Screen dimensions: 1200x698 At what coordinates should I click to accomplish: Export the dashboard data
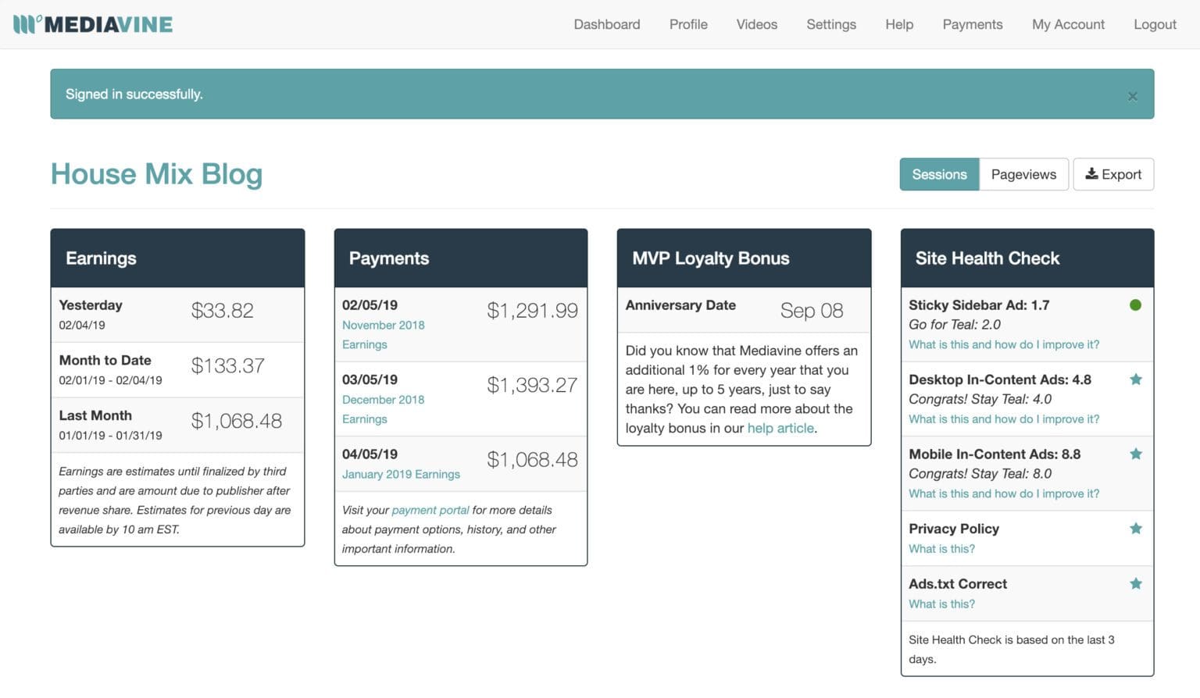coord(1112,174)
